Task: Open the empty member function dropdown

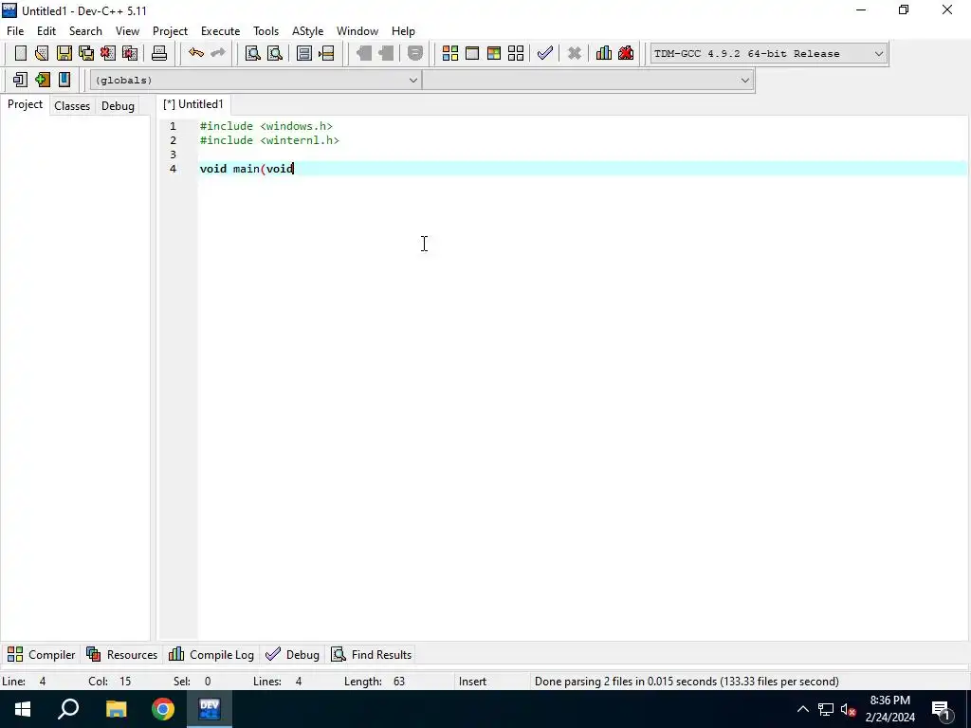Action: click(x=588, y=80)
